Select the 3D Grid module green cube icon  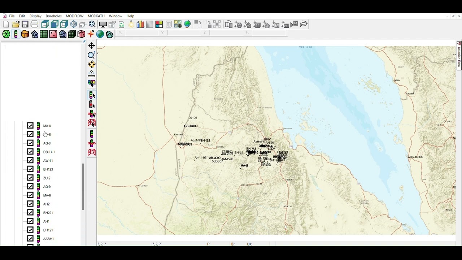click(72, 34)
